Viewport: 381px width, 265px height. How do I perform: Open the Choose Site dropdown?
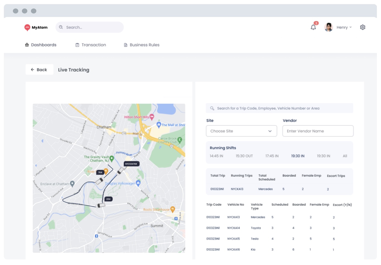(x=241, y=131)
